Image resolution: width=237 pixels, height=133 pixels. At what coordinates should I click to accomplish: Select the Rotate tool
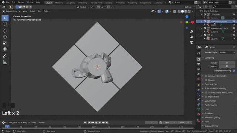(5, 37)
